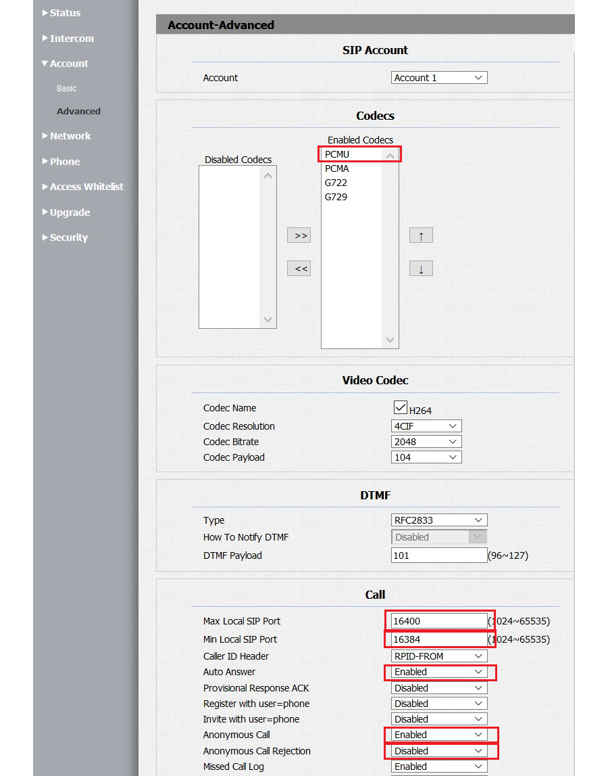Open the Access Whitelist section
The height and width of the screenshot is (776, 608).
[x=86, y=187]
